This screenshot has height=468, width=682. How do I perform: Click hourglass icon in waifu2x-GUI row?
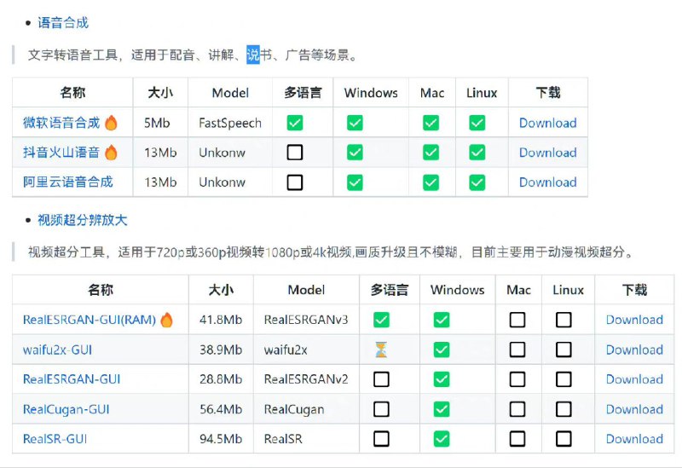(381, 350)
